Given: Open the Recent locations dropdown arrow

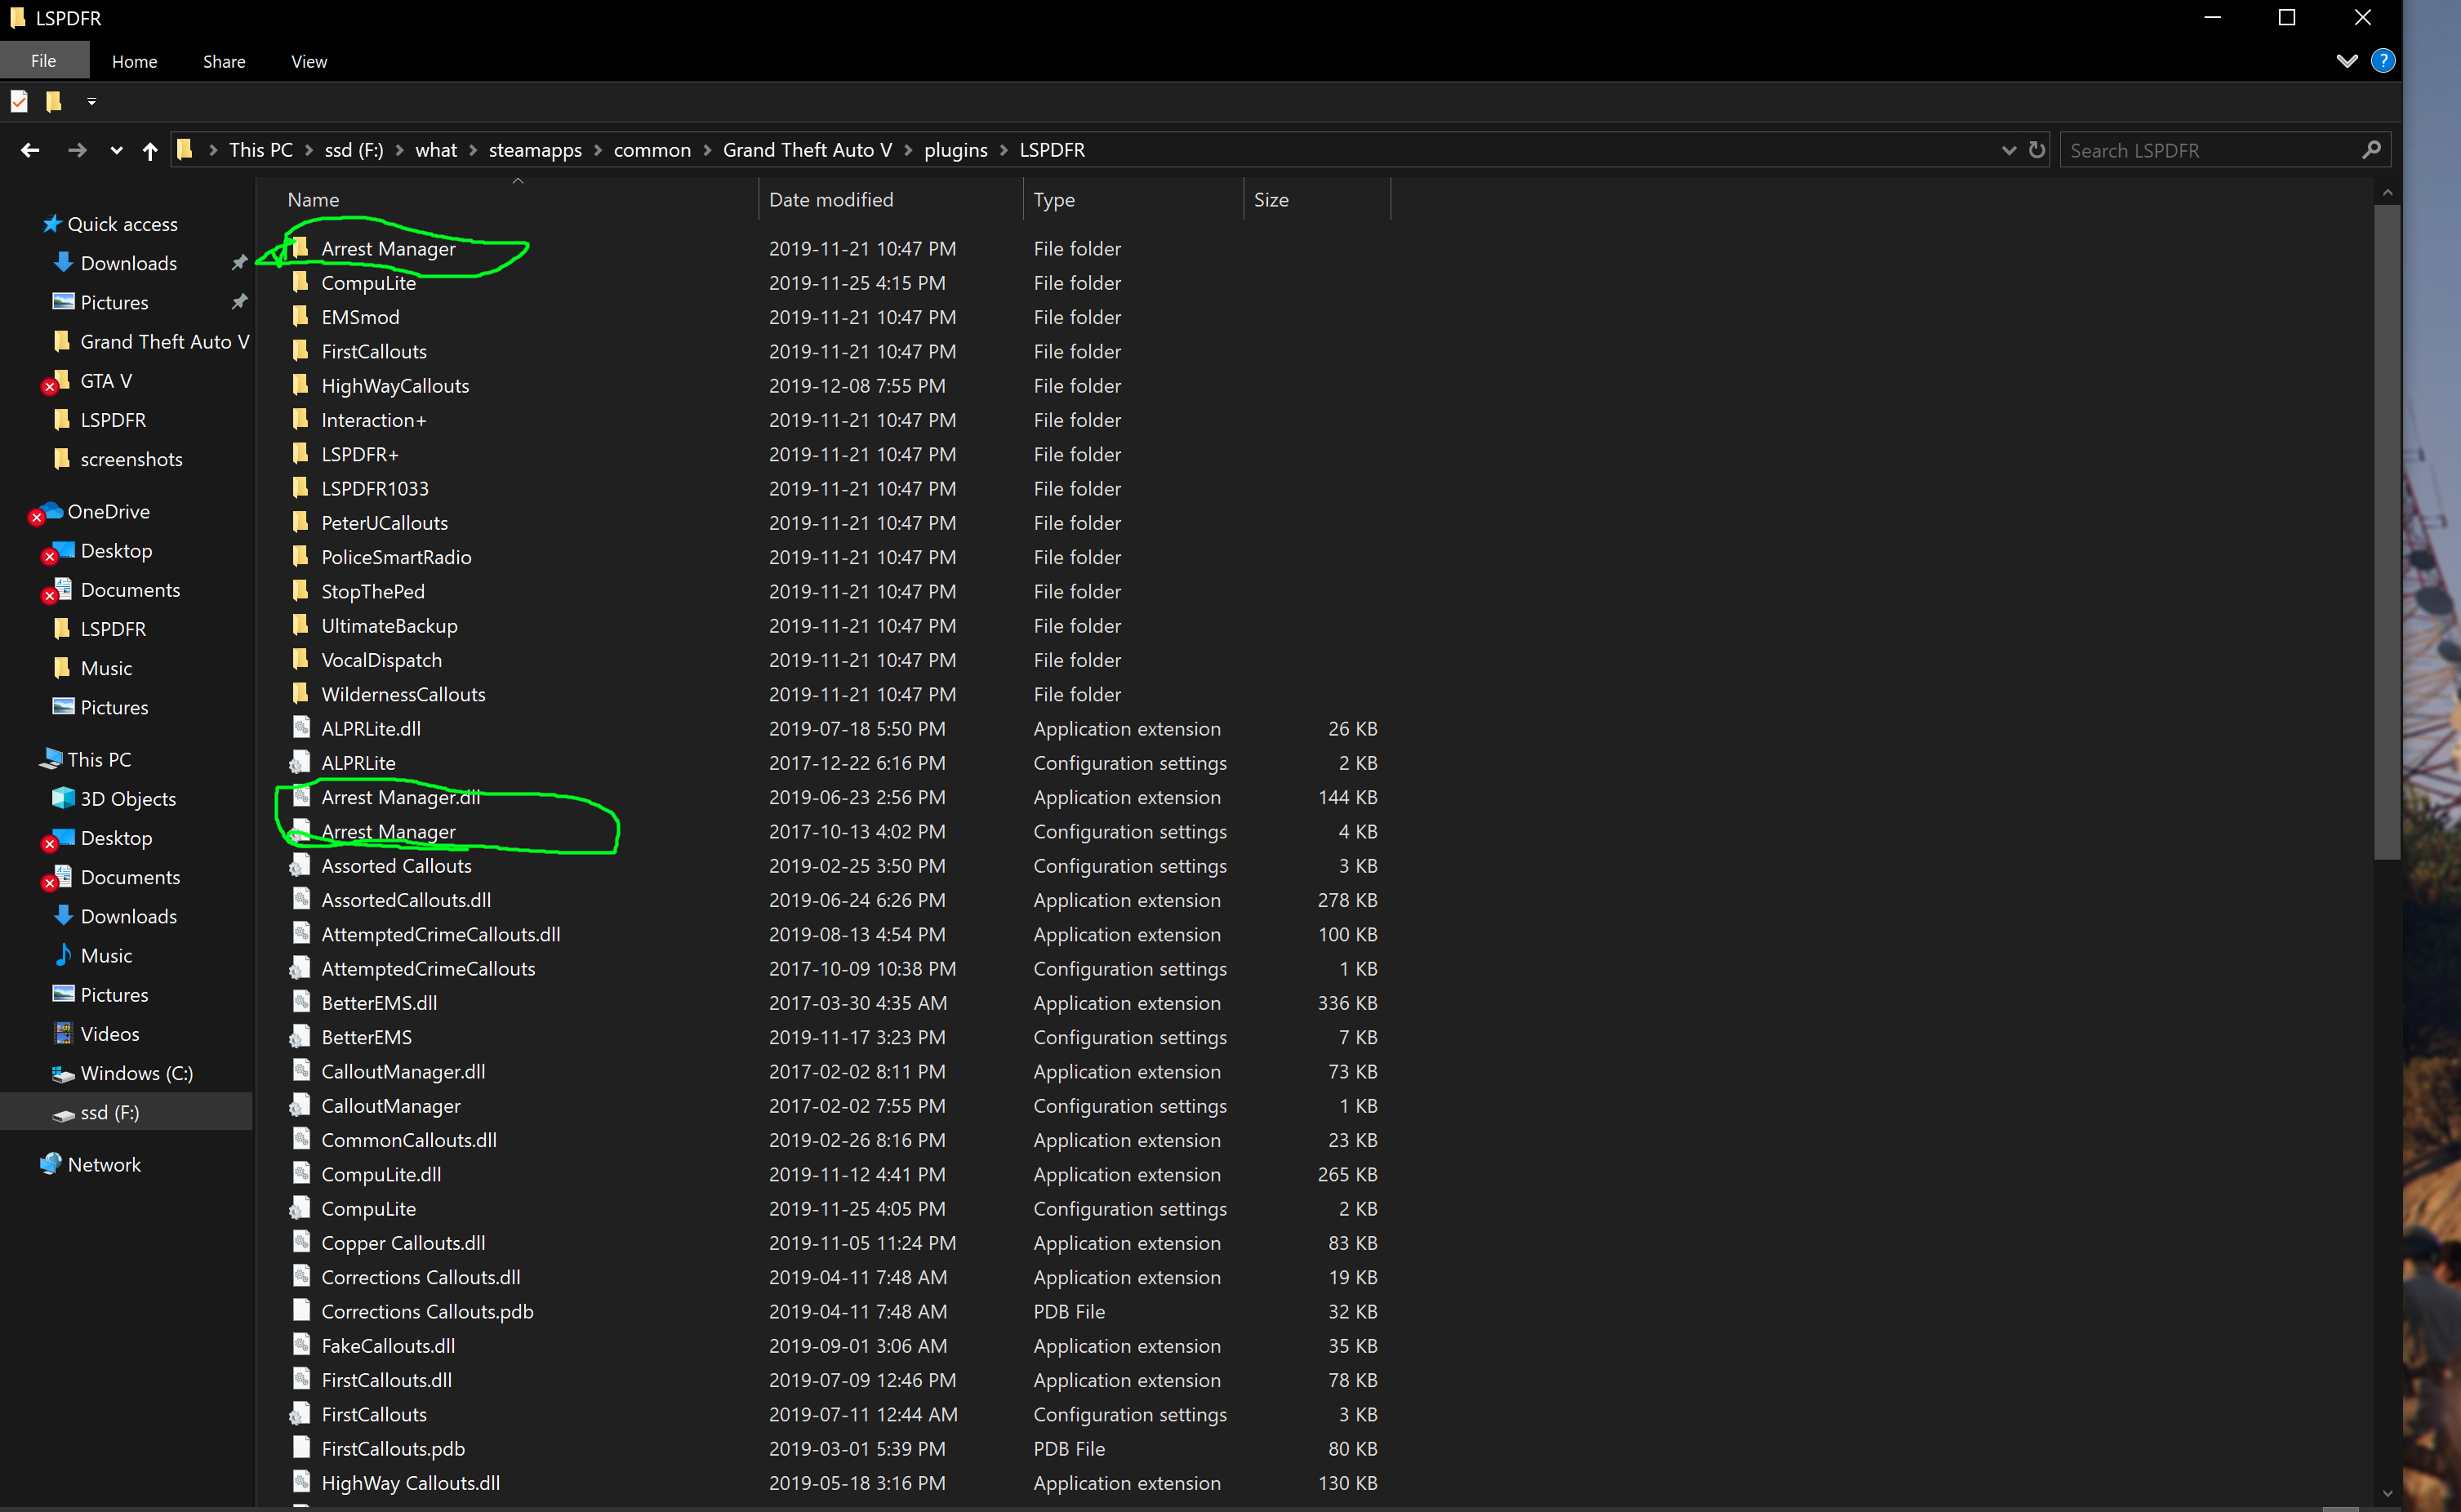Looking at the screenshot, I should (116, 151).
